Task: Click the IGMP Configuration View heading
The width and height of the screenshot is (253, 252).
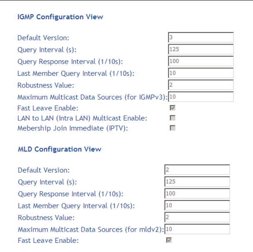Action: click(60, 17)
